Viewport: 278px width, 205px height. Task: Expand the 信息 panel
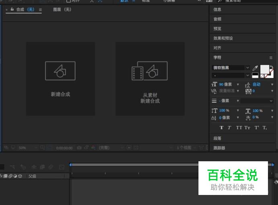[243, 10]
